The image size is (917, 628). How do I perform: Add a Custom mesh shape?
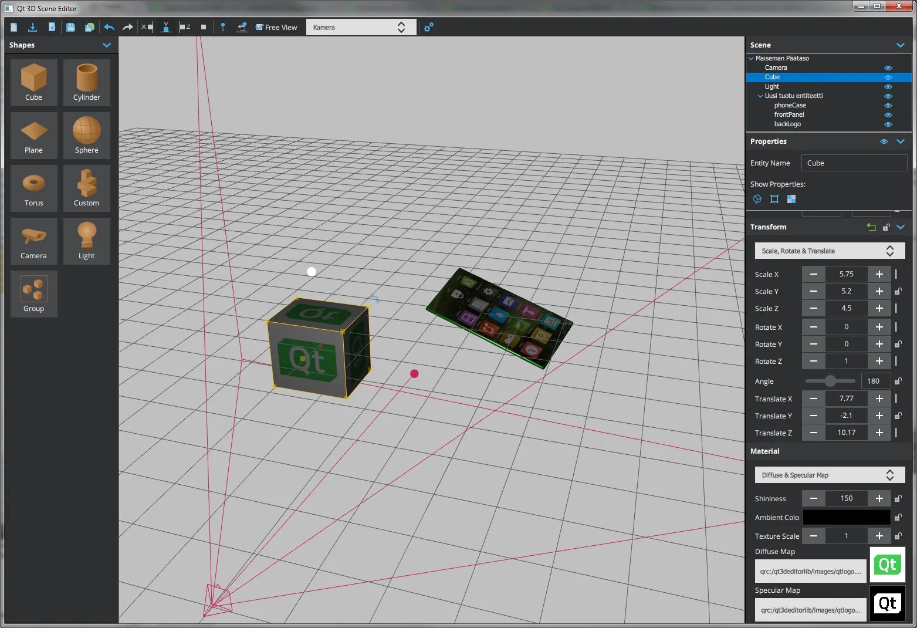pyautogui.click(x=86, y=188)
